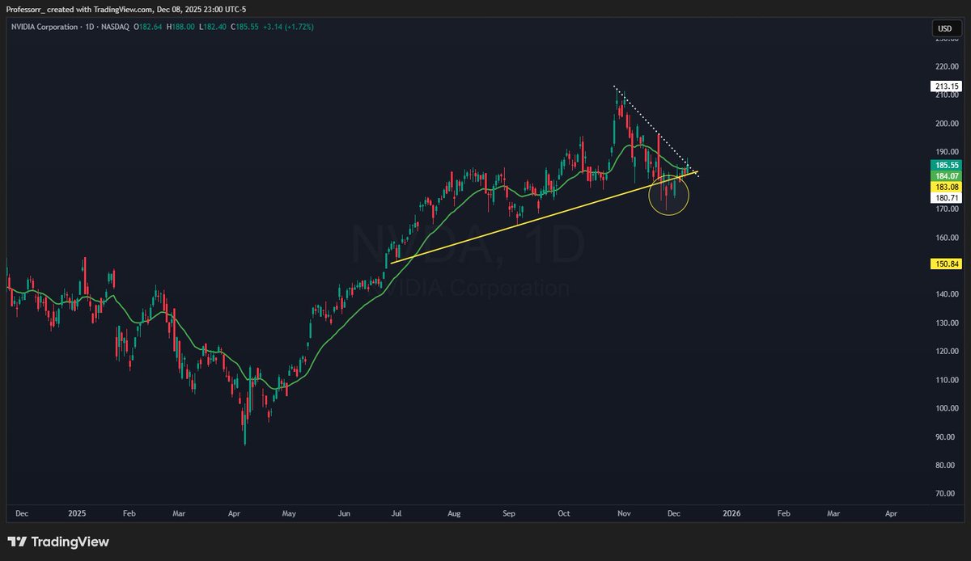Click the NVIDIA Corporation symbol title
971x561 pixels.
(x=45, y=27)
